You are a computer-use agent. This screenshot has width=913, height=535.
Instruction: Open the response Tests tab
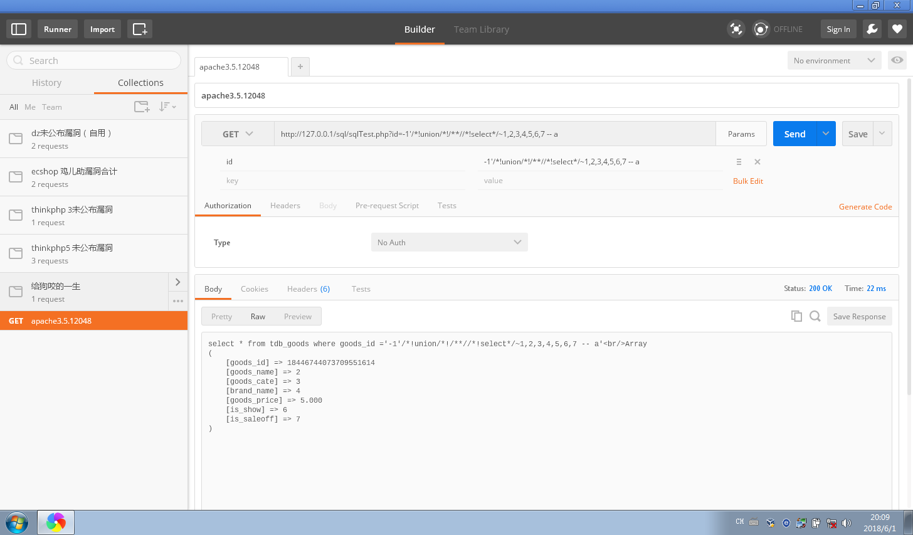361,289
